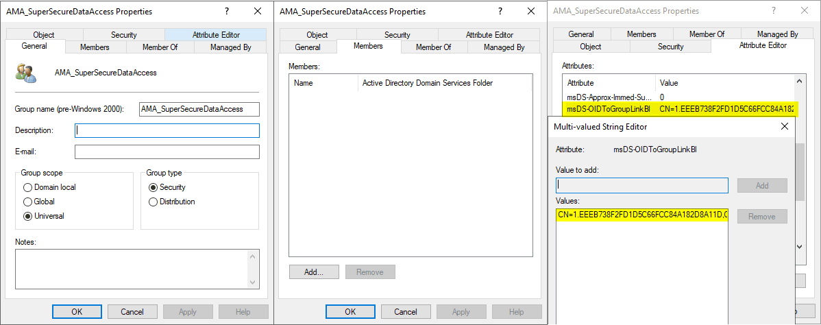Click Value column header in Attributes list
Viewport: 821px width, 325px height.
[x=724, y=83]
